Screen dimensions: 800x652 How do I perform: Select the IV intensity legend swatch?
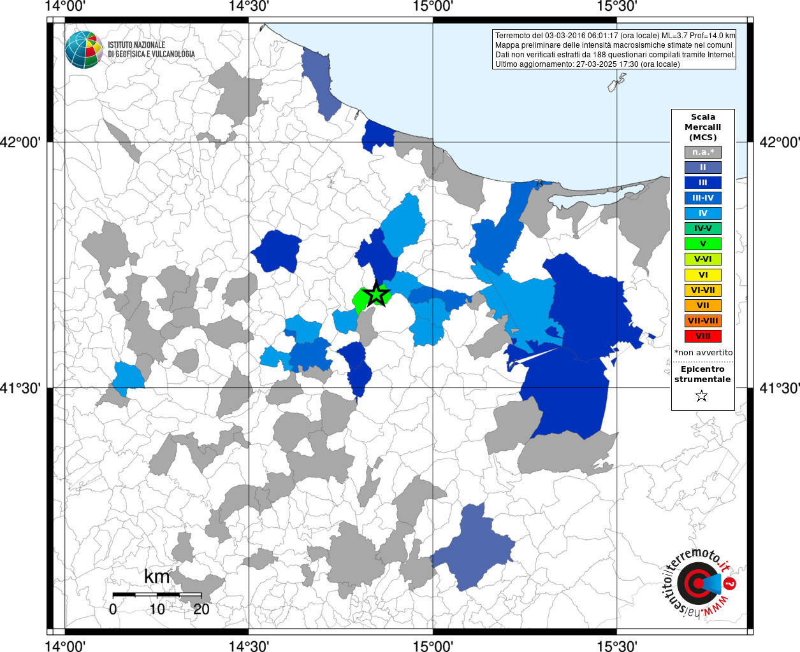702,213
